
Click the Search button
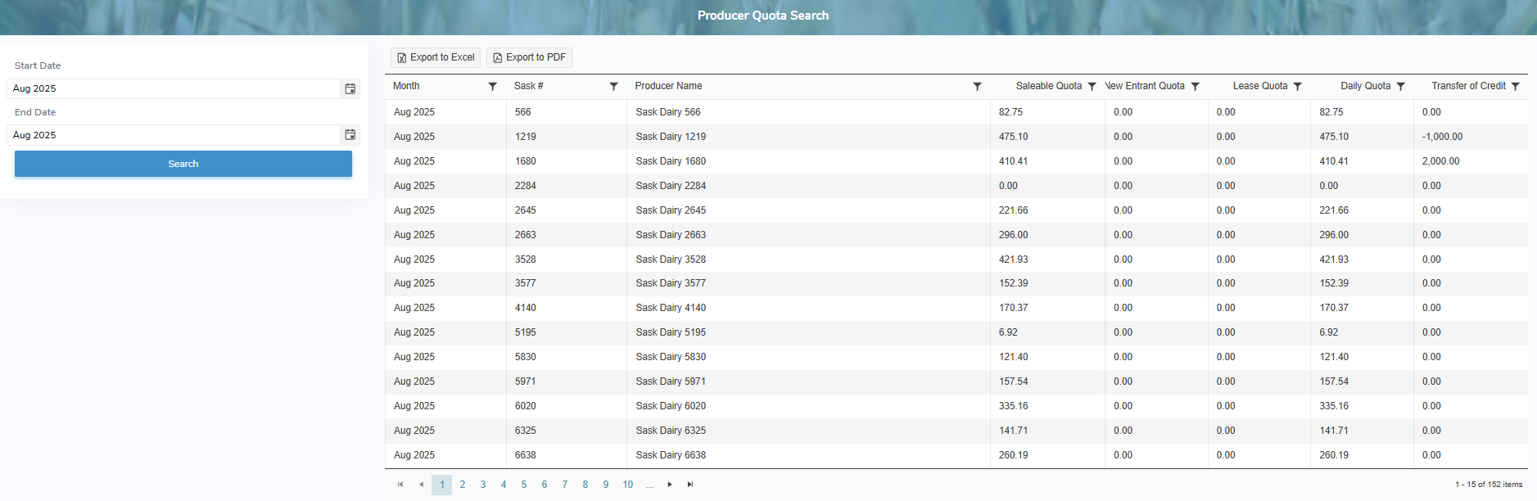point(183,164)
